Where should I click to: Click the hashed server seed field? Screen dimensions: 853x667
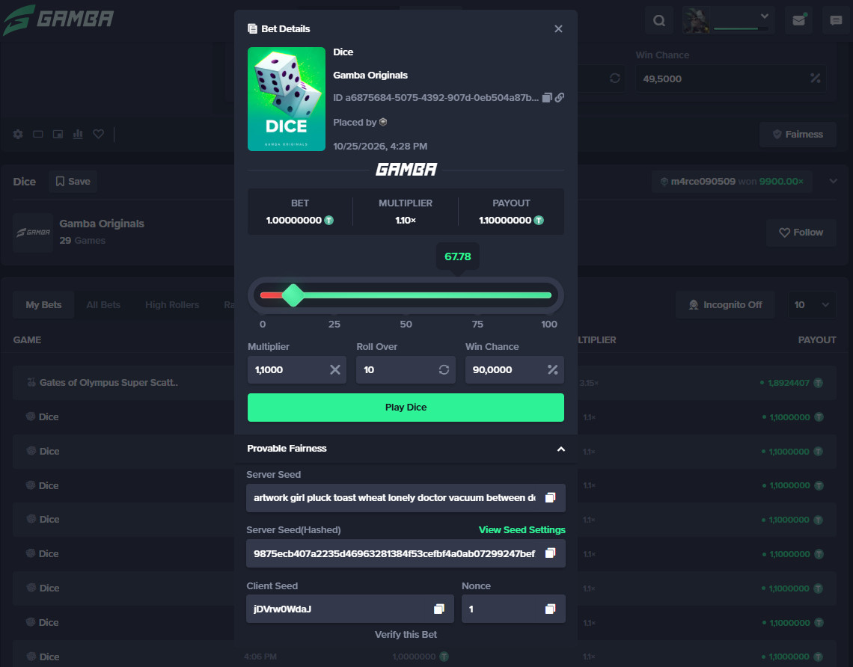406,553
